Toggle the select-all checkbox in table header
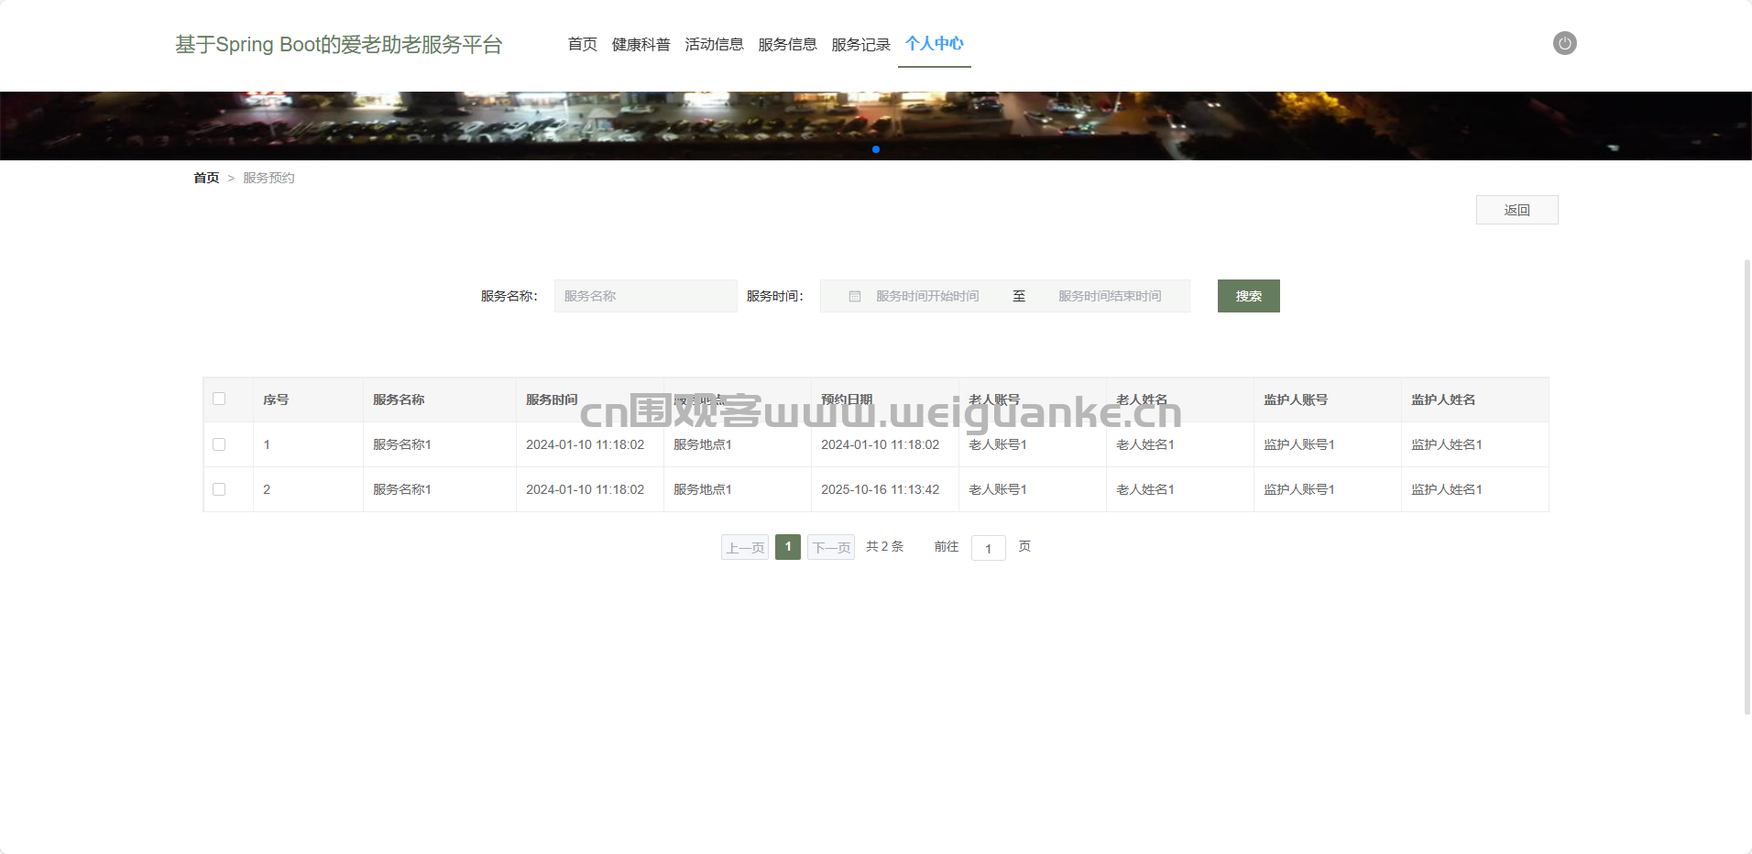 219,399
